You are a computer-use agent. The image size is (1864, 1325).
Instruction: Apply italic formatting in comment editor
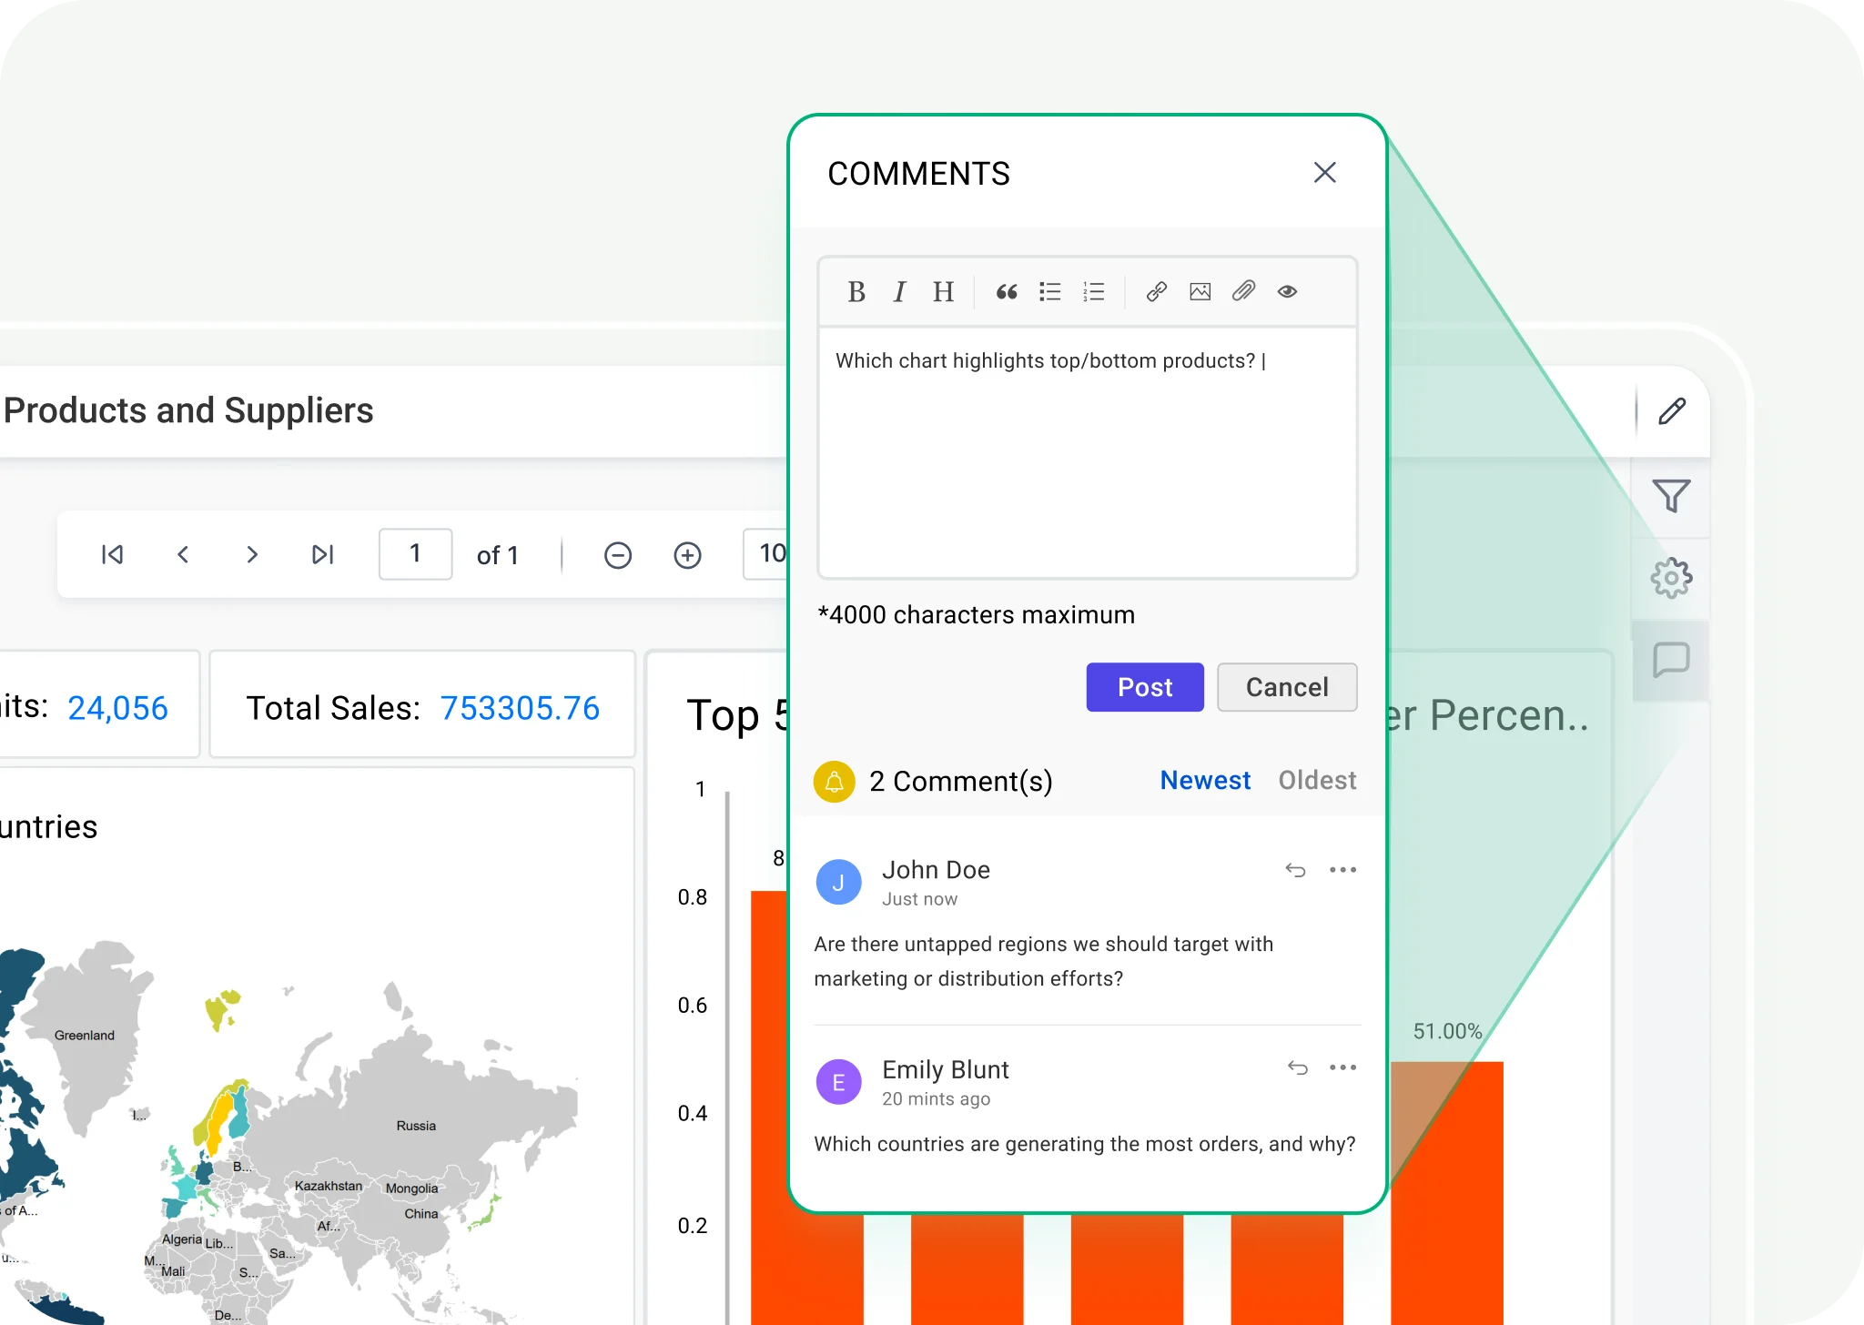[x=899, y=292]
